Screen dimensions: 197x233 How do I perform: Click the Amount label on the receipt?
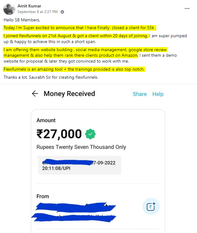pos(46,120)
